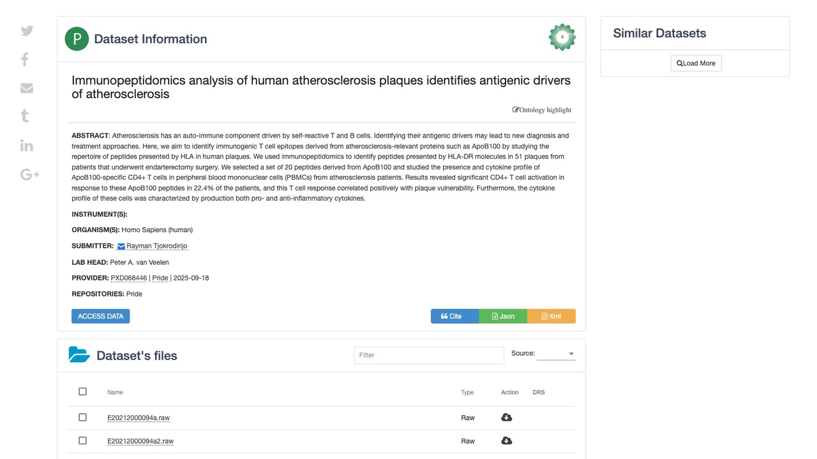This screenshot has height=459, width=817.
Task: Download E20212000094a2.raw via cloud icon
Action: click(x=507, y=441)
